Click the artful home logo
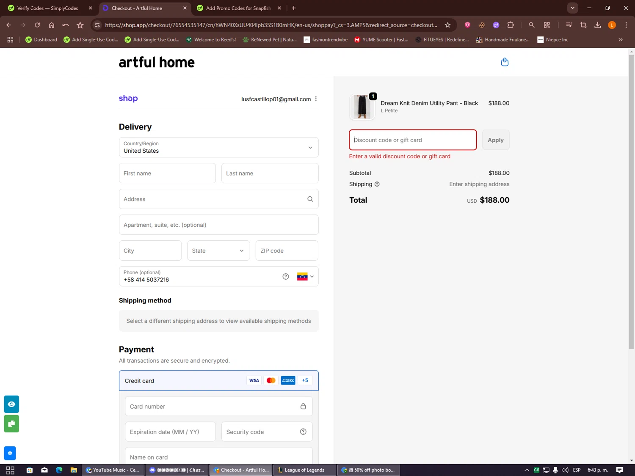The width and height of the screenshot is (635, 476). coord(157,62)
